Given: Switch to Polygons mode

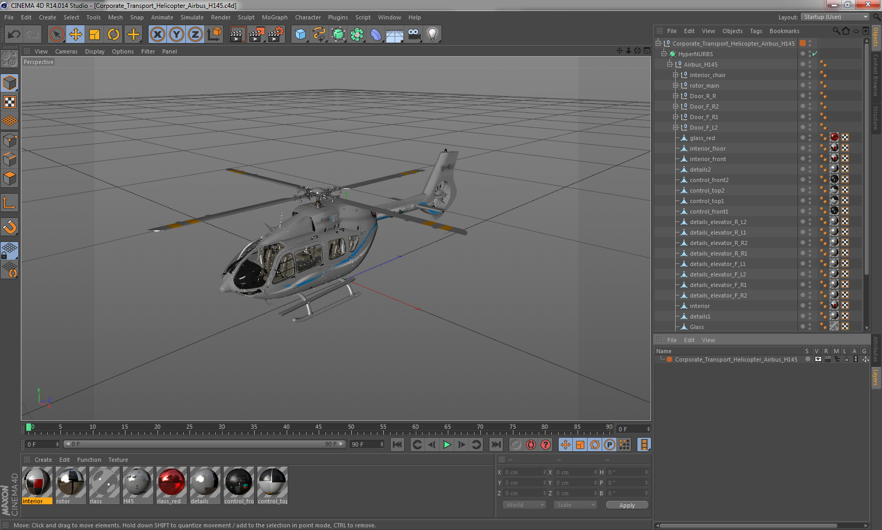Looking at the screenshot, I should (x=9, y=179).
